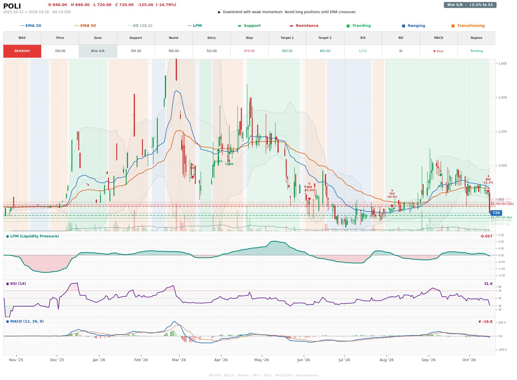Select the Btw S/R zone cell
This screenshot has height=380, width=517.
click(x=98, y=51)
